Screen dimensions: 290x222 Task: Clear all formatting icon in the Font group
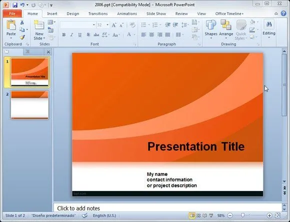pyautogui.click(x=132, y=25)
